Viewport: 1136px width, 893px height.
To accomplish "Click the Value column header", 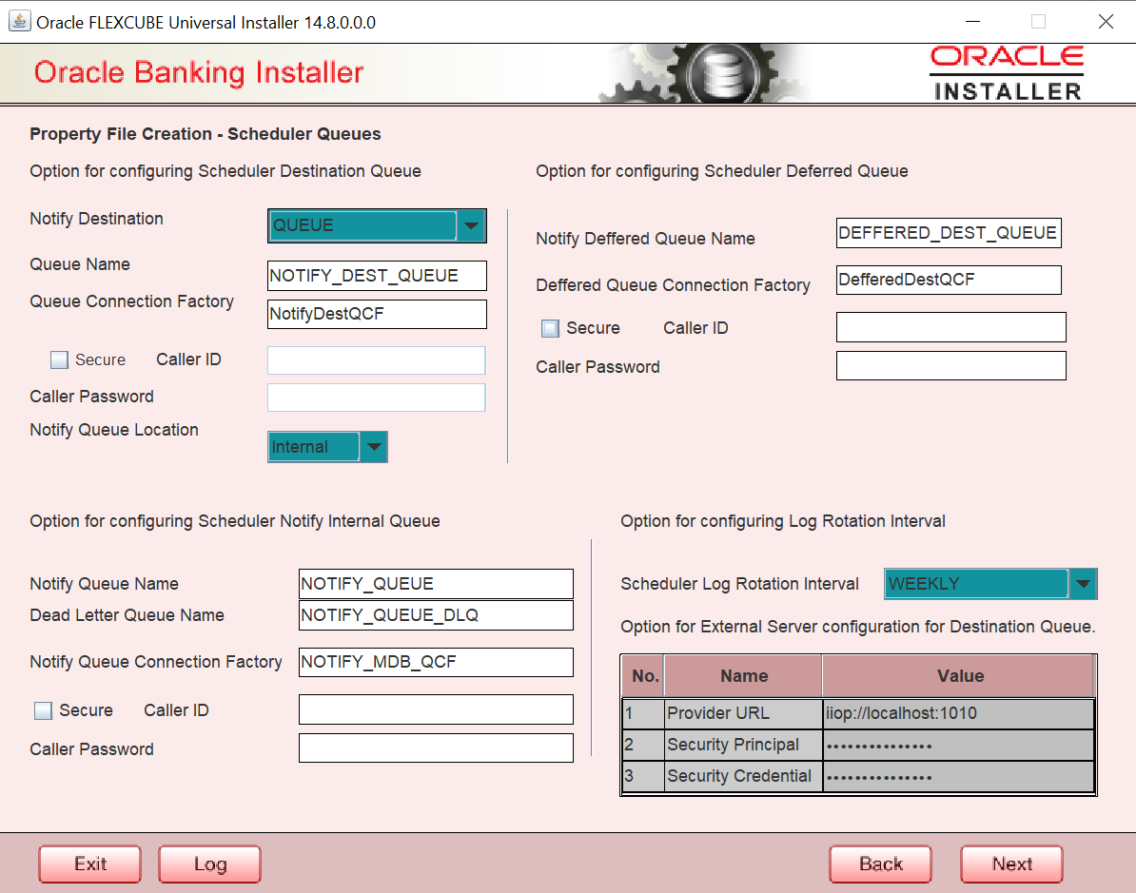I will (x=958, y=676).
